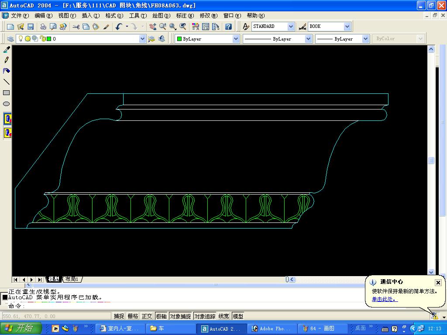Image resolution: width=447 pixels, height=335 pixels.
Task: Select the airbrush spray tool
Action: click(x=6, y=71)
